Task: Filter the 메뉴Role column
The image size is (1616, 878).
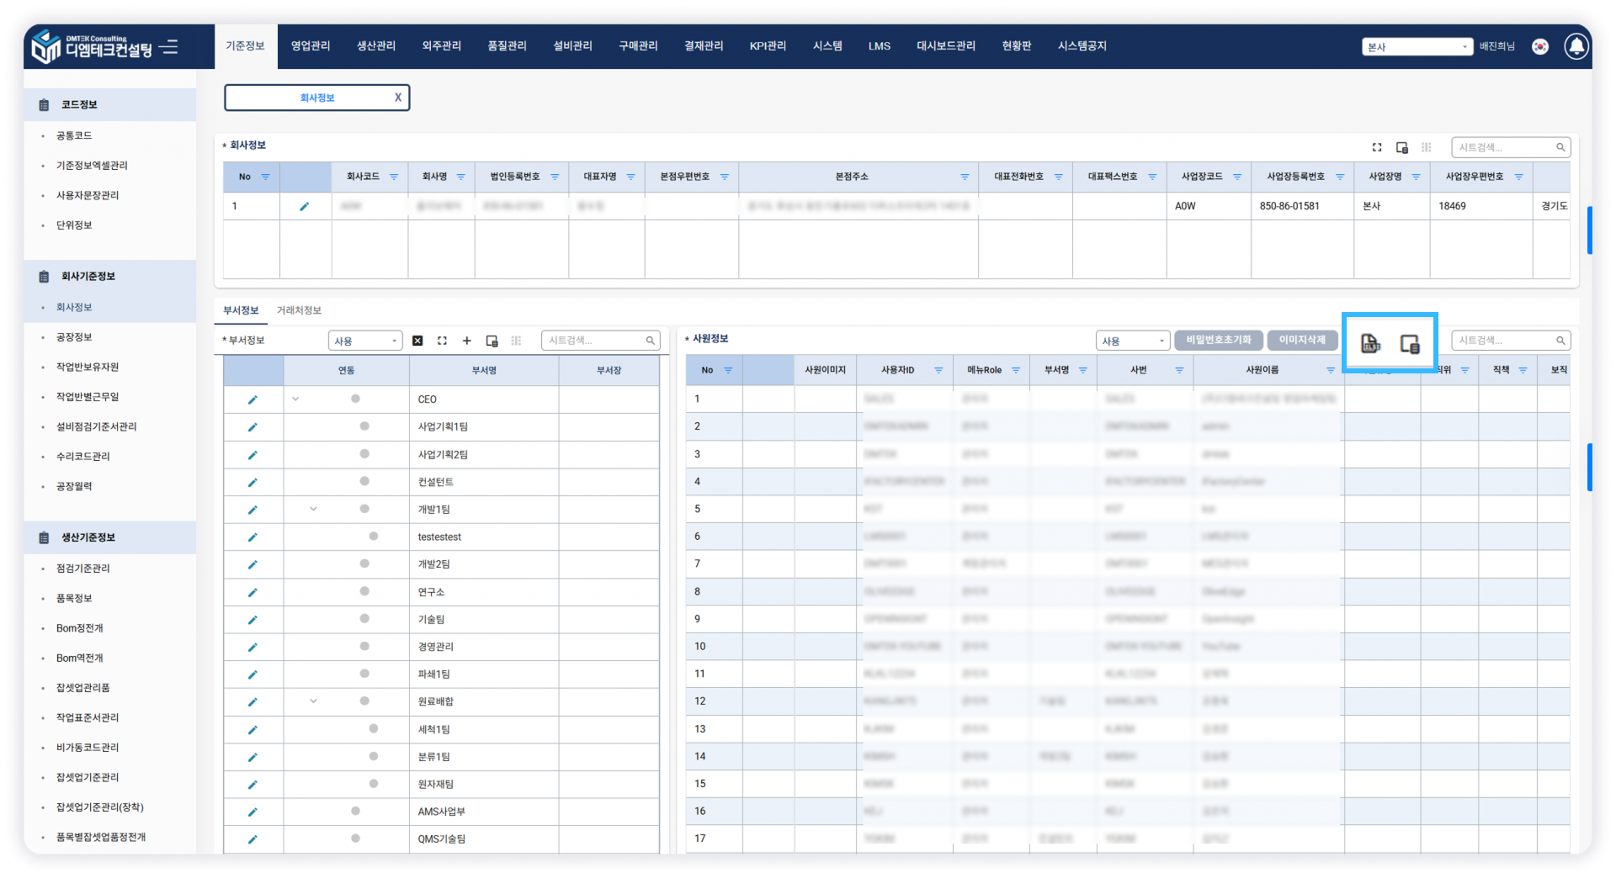Action: 1016,370
